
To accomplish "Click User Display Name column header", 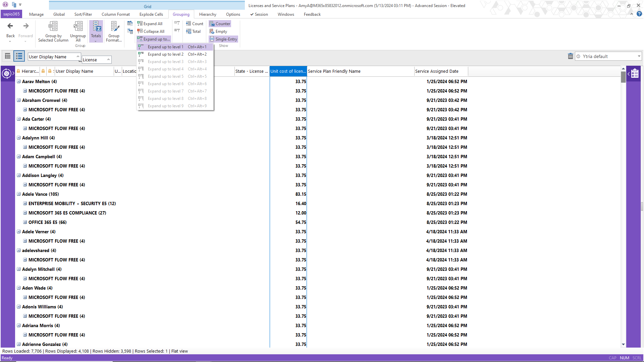I will [84, 71].
